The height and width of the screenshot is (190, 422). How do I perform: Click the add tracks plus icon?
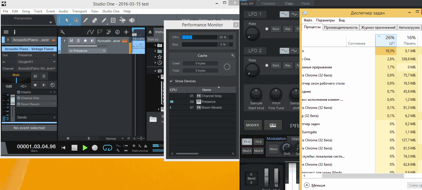tap(126, 32)
